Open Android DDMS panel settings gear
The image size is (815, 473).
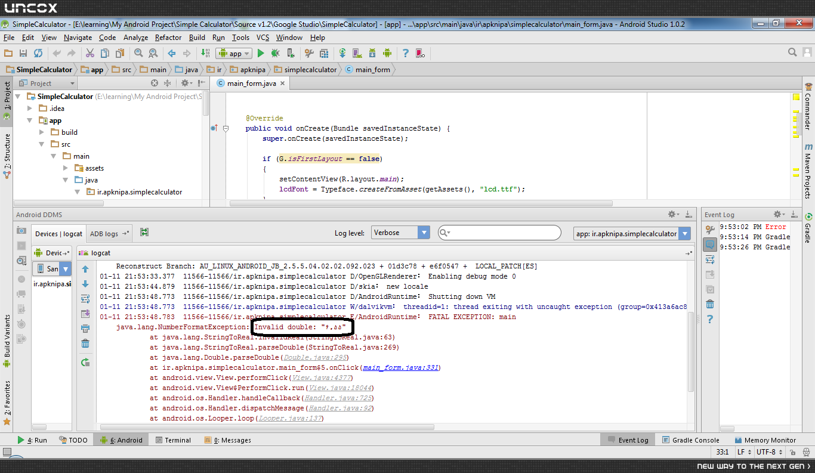(673, 214)
